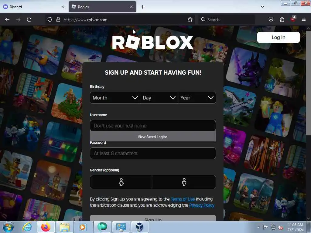The width and height of the screenshot is (311, 233).
Task: Open Windows Media Player taskbar icon
Action: coord(83,227)
